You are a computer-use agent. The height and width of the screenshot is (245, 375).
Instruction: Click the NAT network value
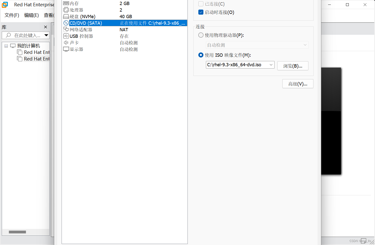click(x=124, y=29)
